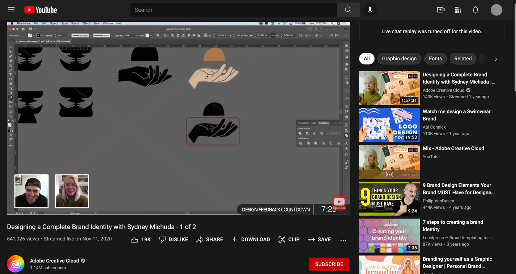Open the Creating your brand identity 2:38 thumbnail
The image size is (516, 274).
(389, 236)
